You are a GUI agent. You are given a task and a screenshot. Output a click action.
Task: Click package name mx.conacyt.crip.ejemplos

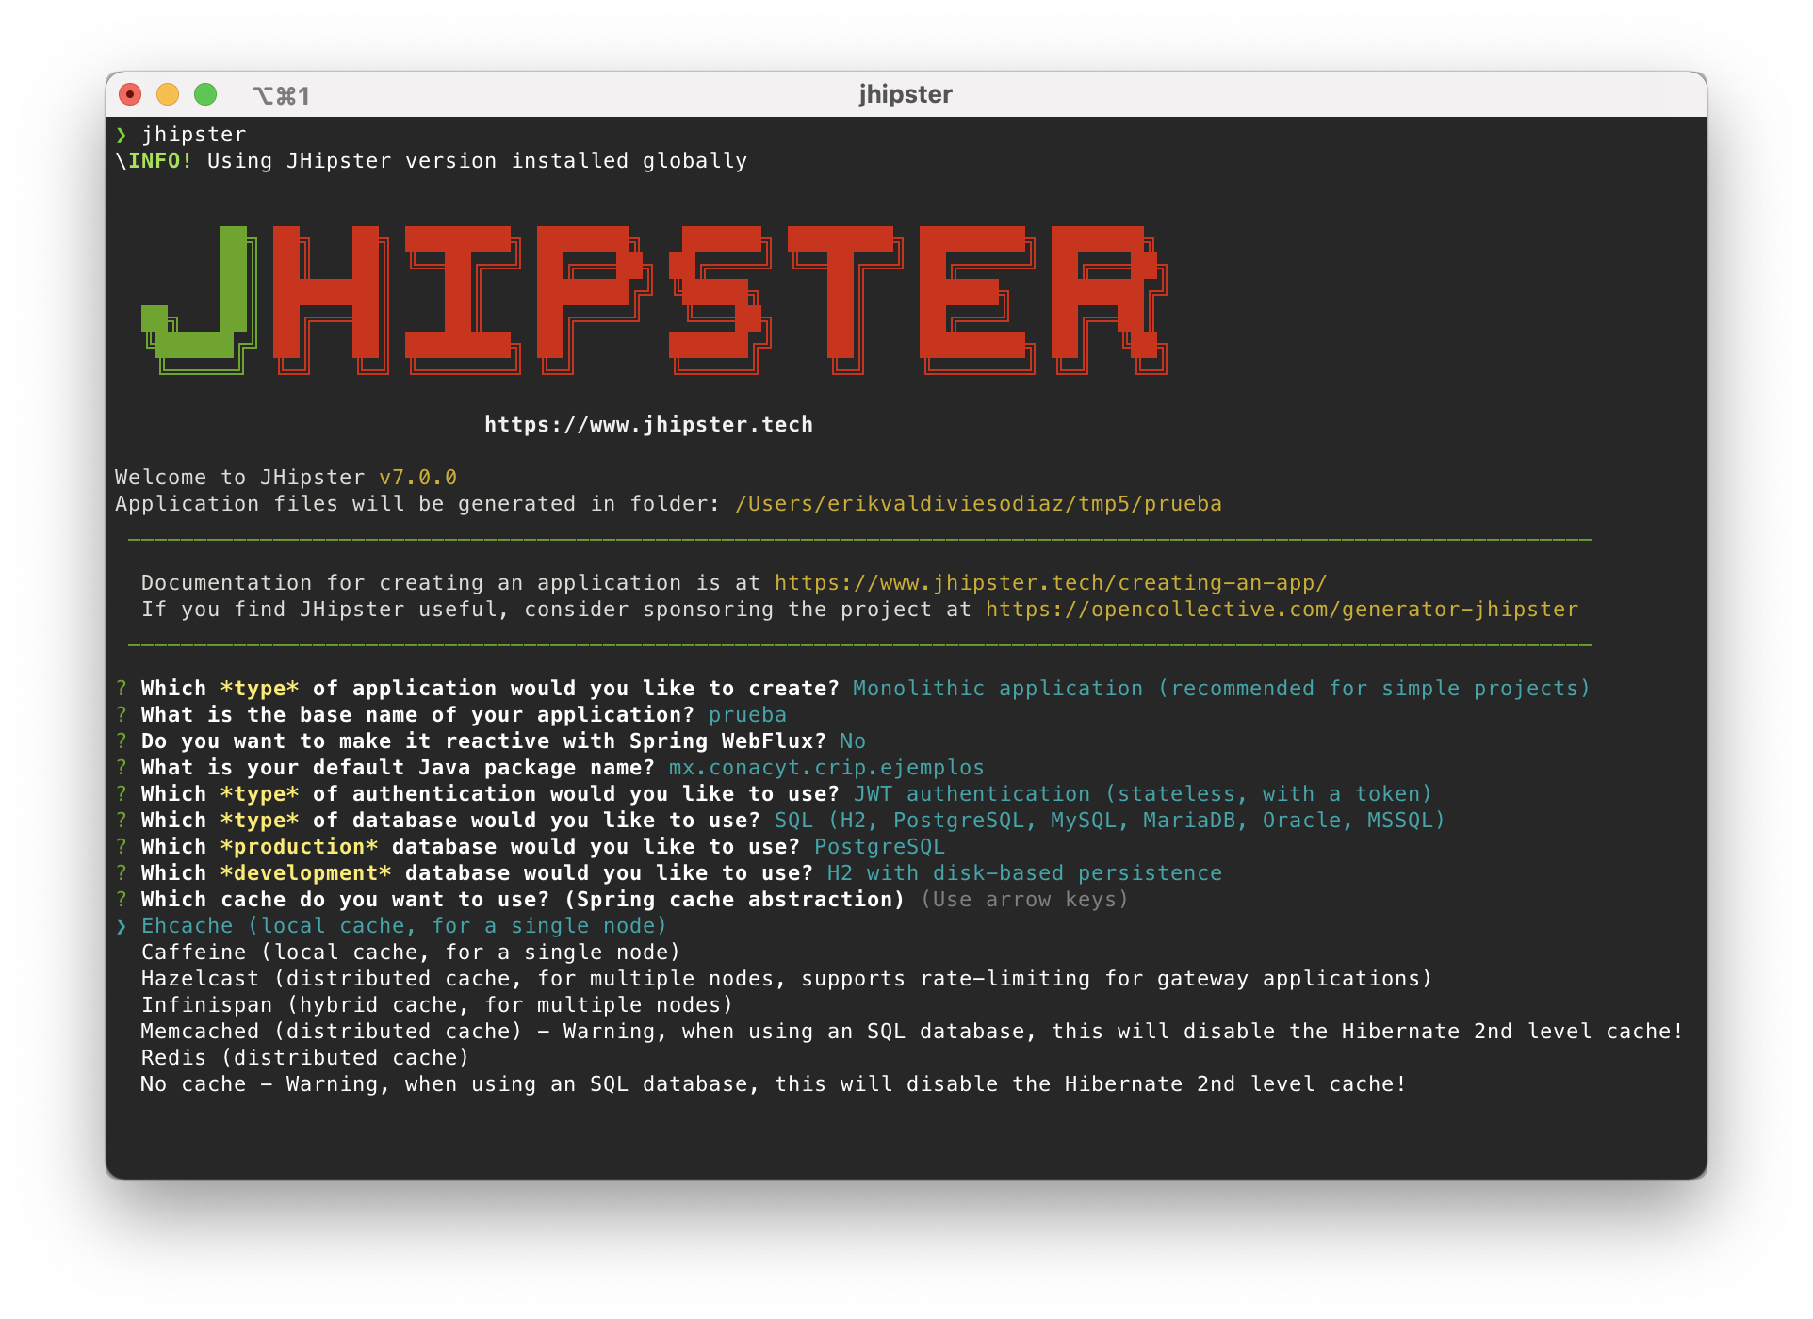coord(826,768)
